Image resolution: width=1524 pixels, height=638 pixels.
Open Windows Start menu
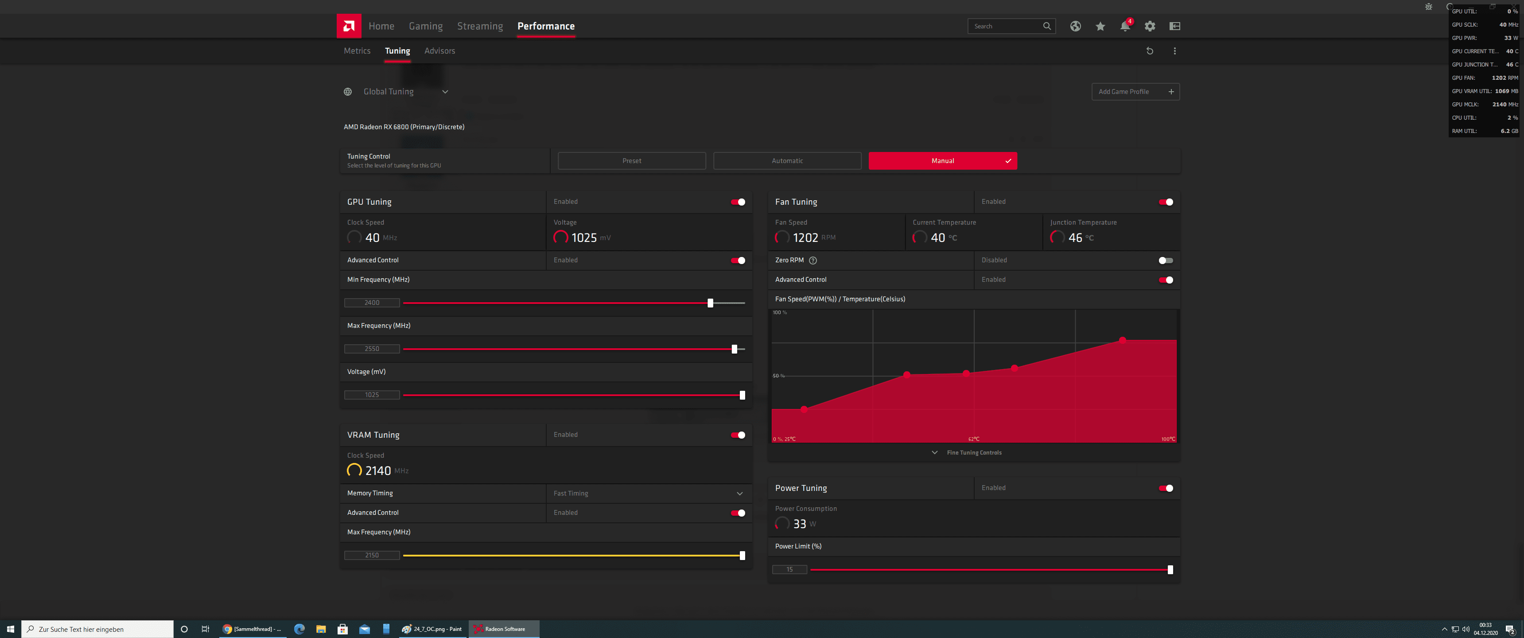(11, 629)
